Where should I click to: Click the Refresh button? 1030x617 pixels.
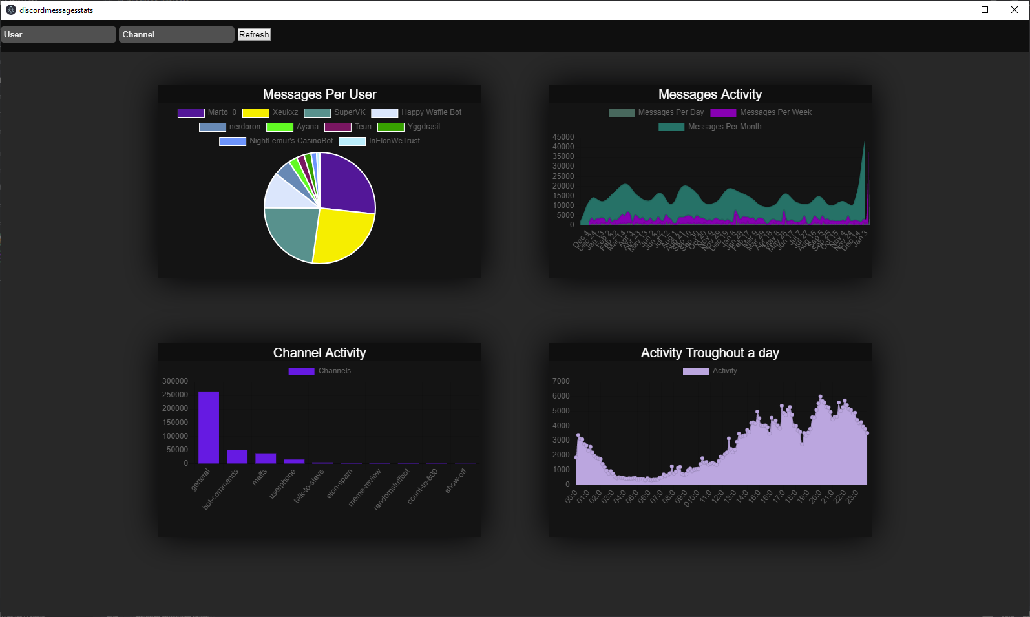[x=254, y=34]
